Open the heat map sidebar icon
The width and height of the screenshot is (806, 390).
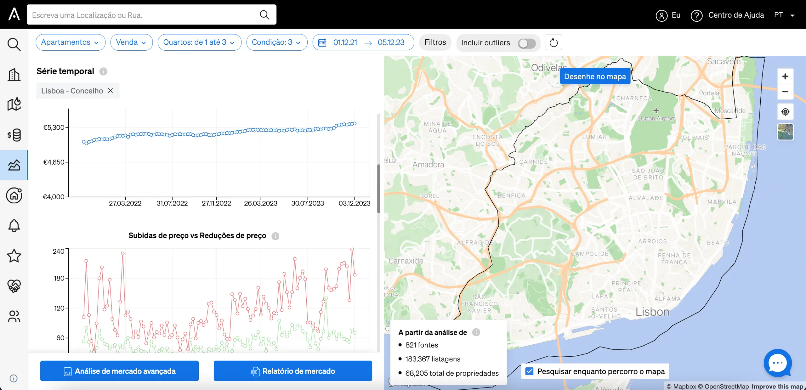(x=14, y=104)
